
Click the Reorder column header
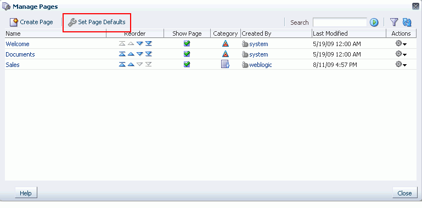pos(135,33)
